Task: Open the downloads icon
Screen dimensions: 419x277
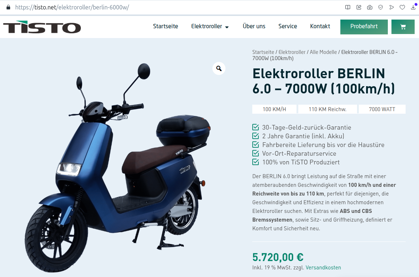Action: click(x=413, y=7)
